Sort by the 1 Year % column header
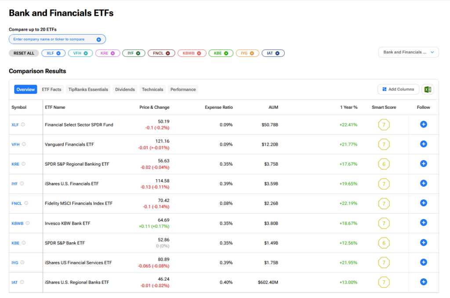This screenshot has width=450, height=298. coord(348,108)
